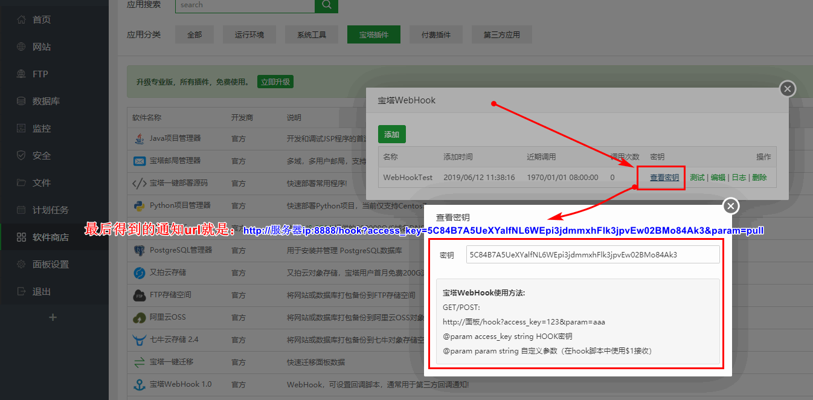The image size is (813, 400).
Task: Click the plus icon in the sidebar
Action: (53, 317)
